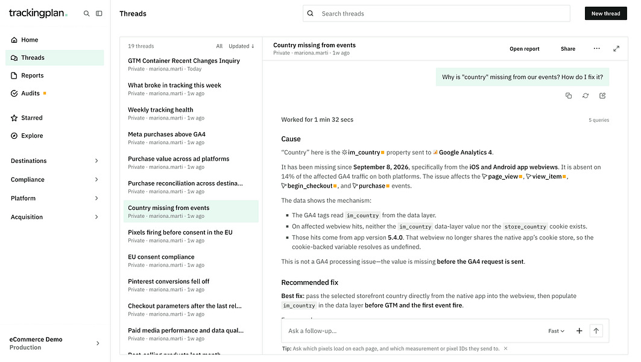This screenshot has width=641, height=362.
Task: Focus the Search threads field
Action: [436, 13]
